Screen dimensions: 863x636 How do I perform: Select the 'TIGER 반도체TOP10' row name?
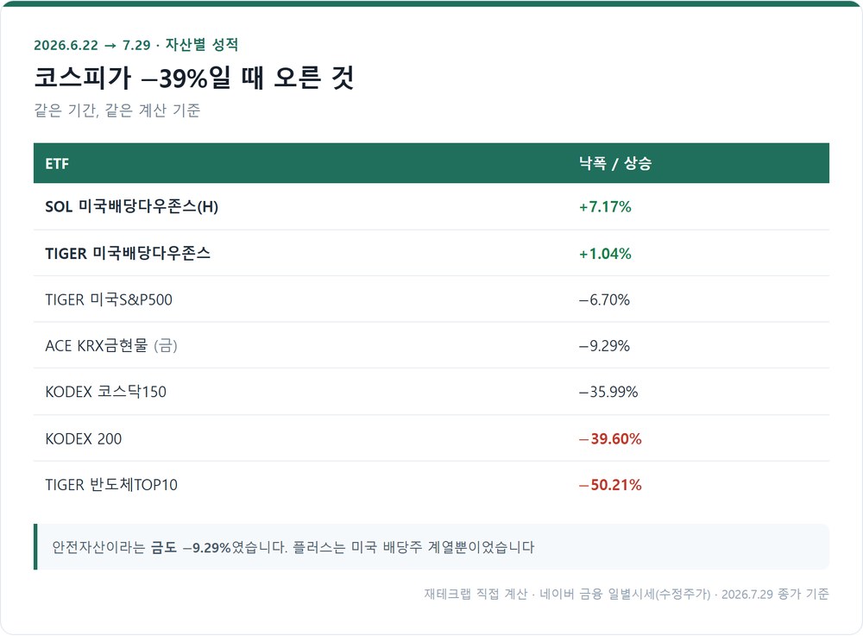click(x=111, y=485)
